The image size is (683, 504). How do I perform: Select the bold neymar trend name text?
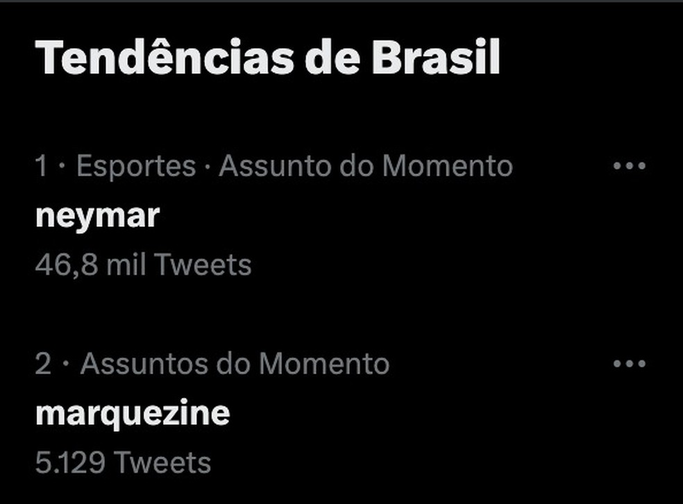(99, 215)
